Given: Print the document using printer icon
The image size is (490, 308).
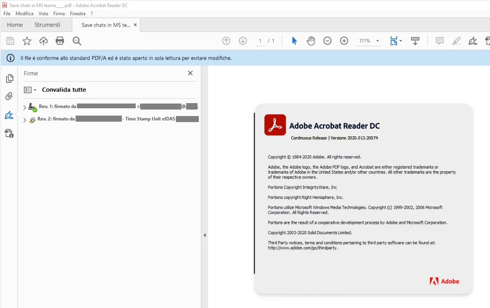Looking at the screenshot, I should pyautogui.click(x=60, y=41).
